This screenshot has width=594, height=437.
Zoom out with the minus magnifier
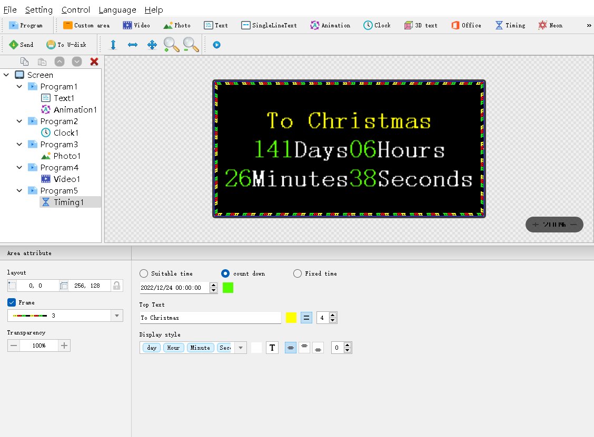tap(191, 45)
